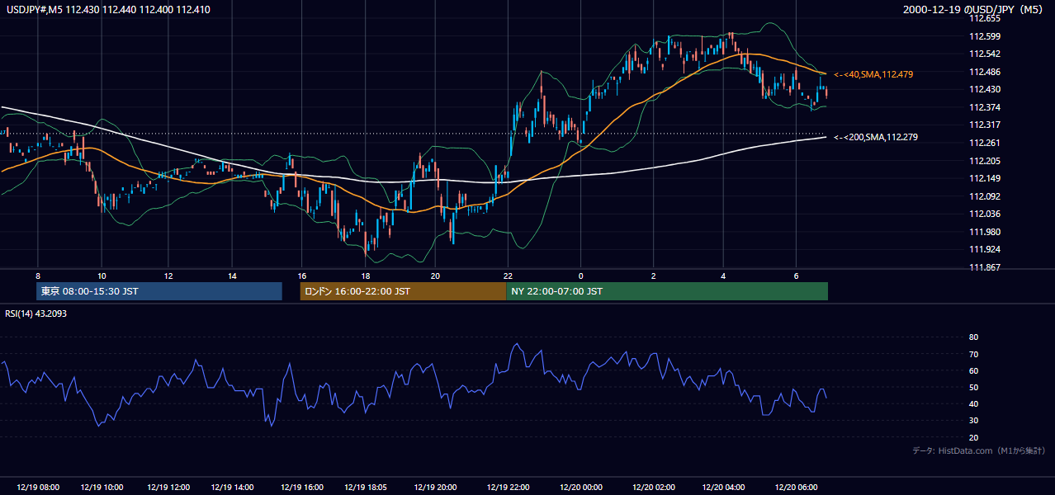Click hour marker 18 under price chart
Screen dimensions: 1055x495
(x=366, y=276)
